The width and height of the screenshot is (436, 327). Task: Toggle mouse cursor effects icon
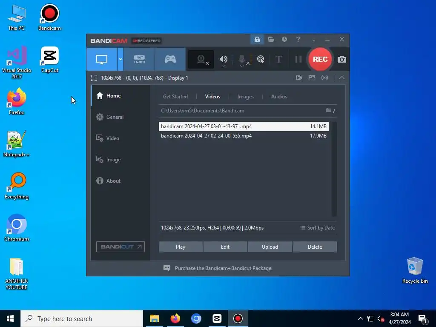(x=261, y=59)
